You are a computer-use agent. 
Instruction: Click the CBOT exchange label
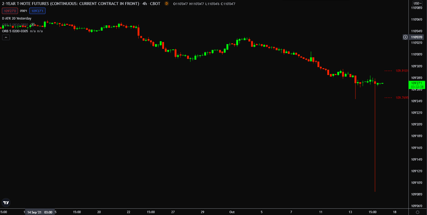(155, 4)
